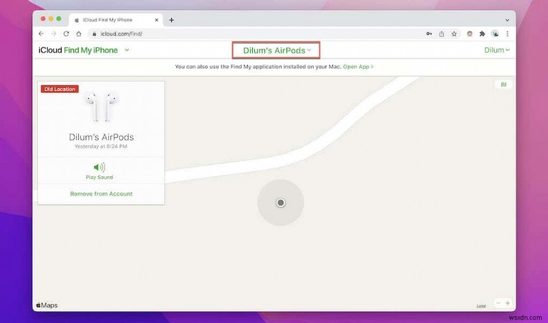Open the Chrome profile avatar
Viewport: 548px width, 323px height.
(x=495, y=34)
